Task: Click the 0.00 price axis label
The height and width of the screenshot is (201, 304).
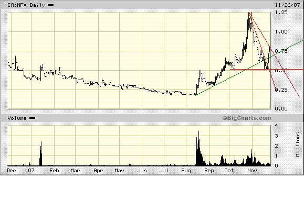Action: coord(281,109)
